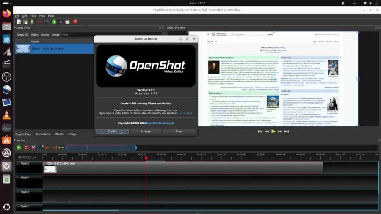This screenshot has height=214, width=381.
Task: Open Ubuntu Software from the dock
Action: pyautogui.click(x=6, y=140)
